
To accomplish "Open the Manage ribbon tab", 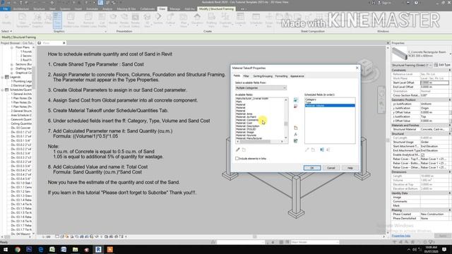I will pyautogui.click(x=174, y=9).
